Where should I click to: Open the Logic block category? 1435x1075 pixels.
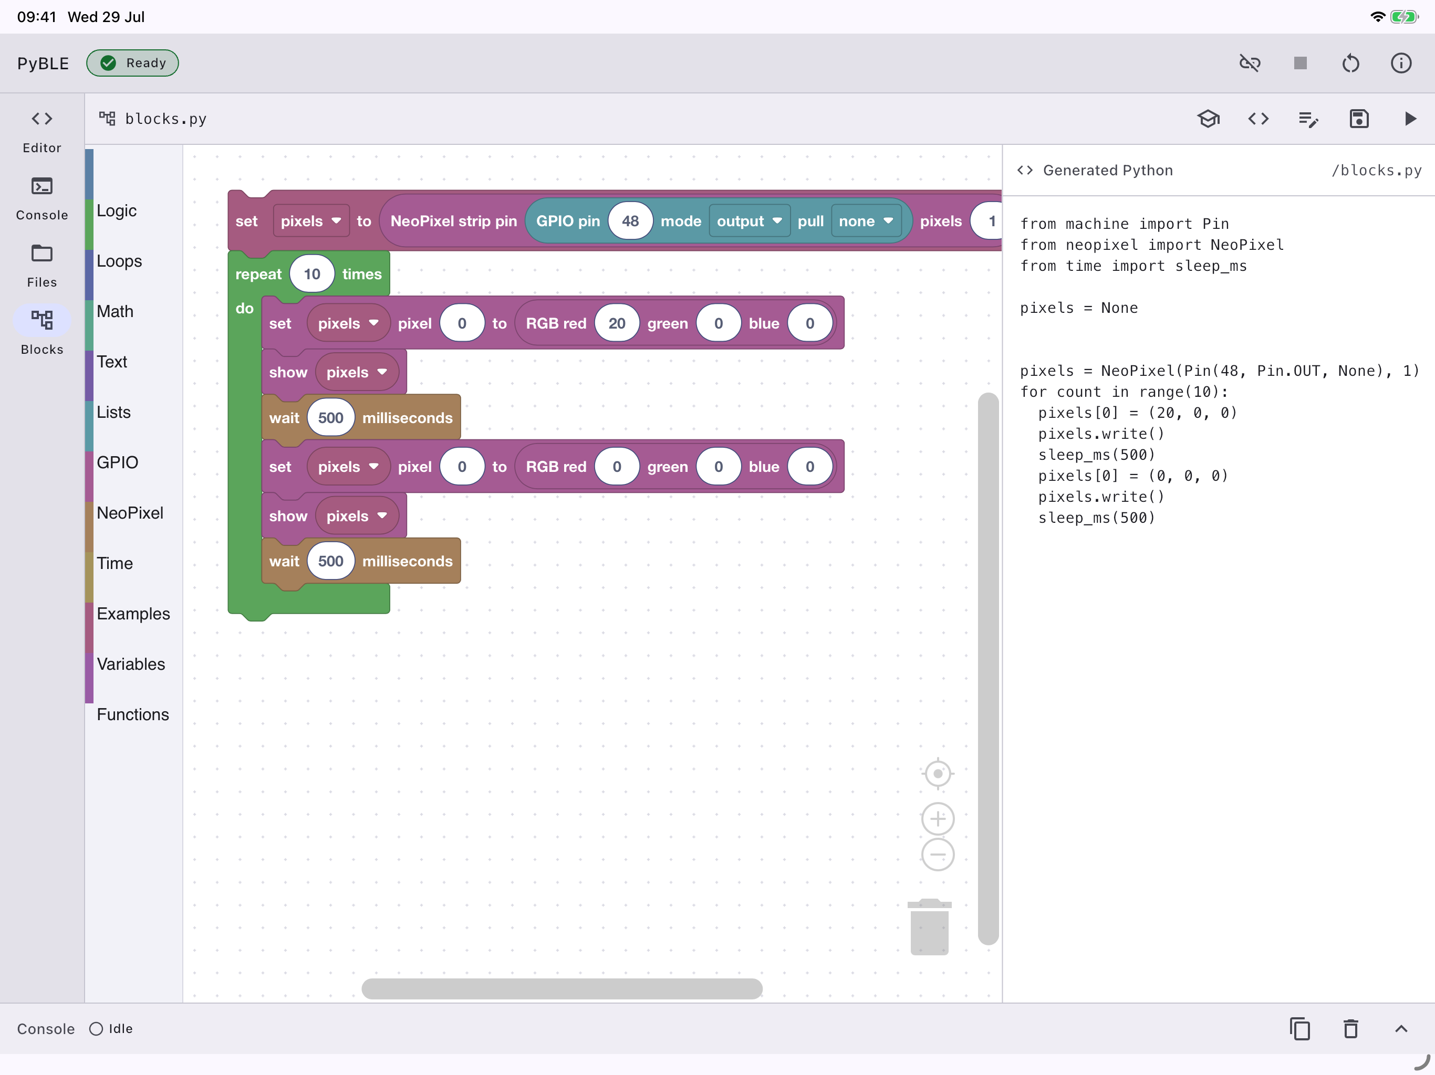click(117, 210)
